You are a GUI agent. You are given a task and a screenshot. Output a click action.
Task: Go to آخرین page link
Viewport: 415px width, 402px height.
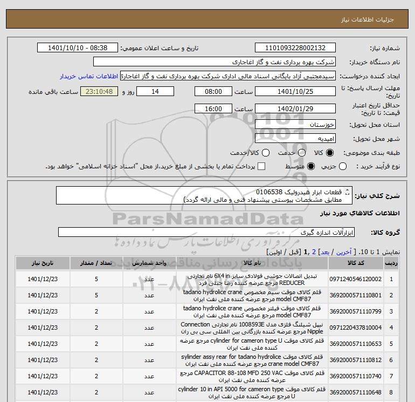click(x=344, y=252)
